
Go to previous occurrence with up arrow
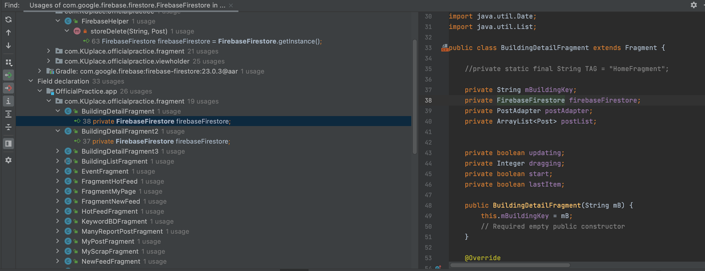coord(8,33)
